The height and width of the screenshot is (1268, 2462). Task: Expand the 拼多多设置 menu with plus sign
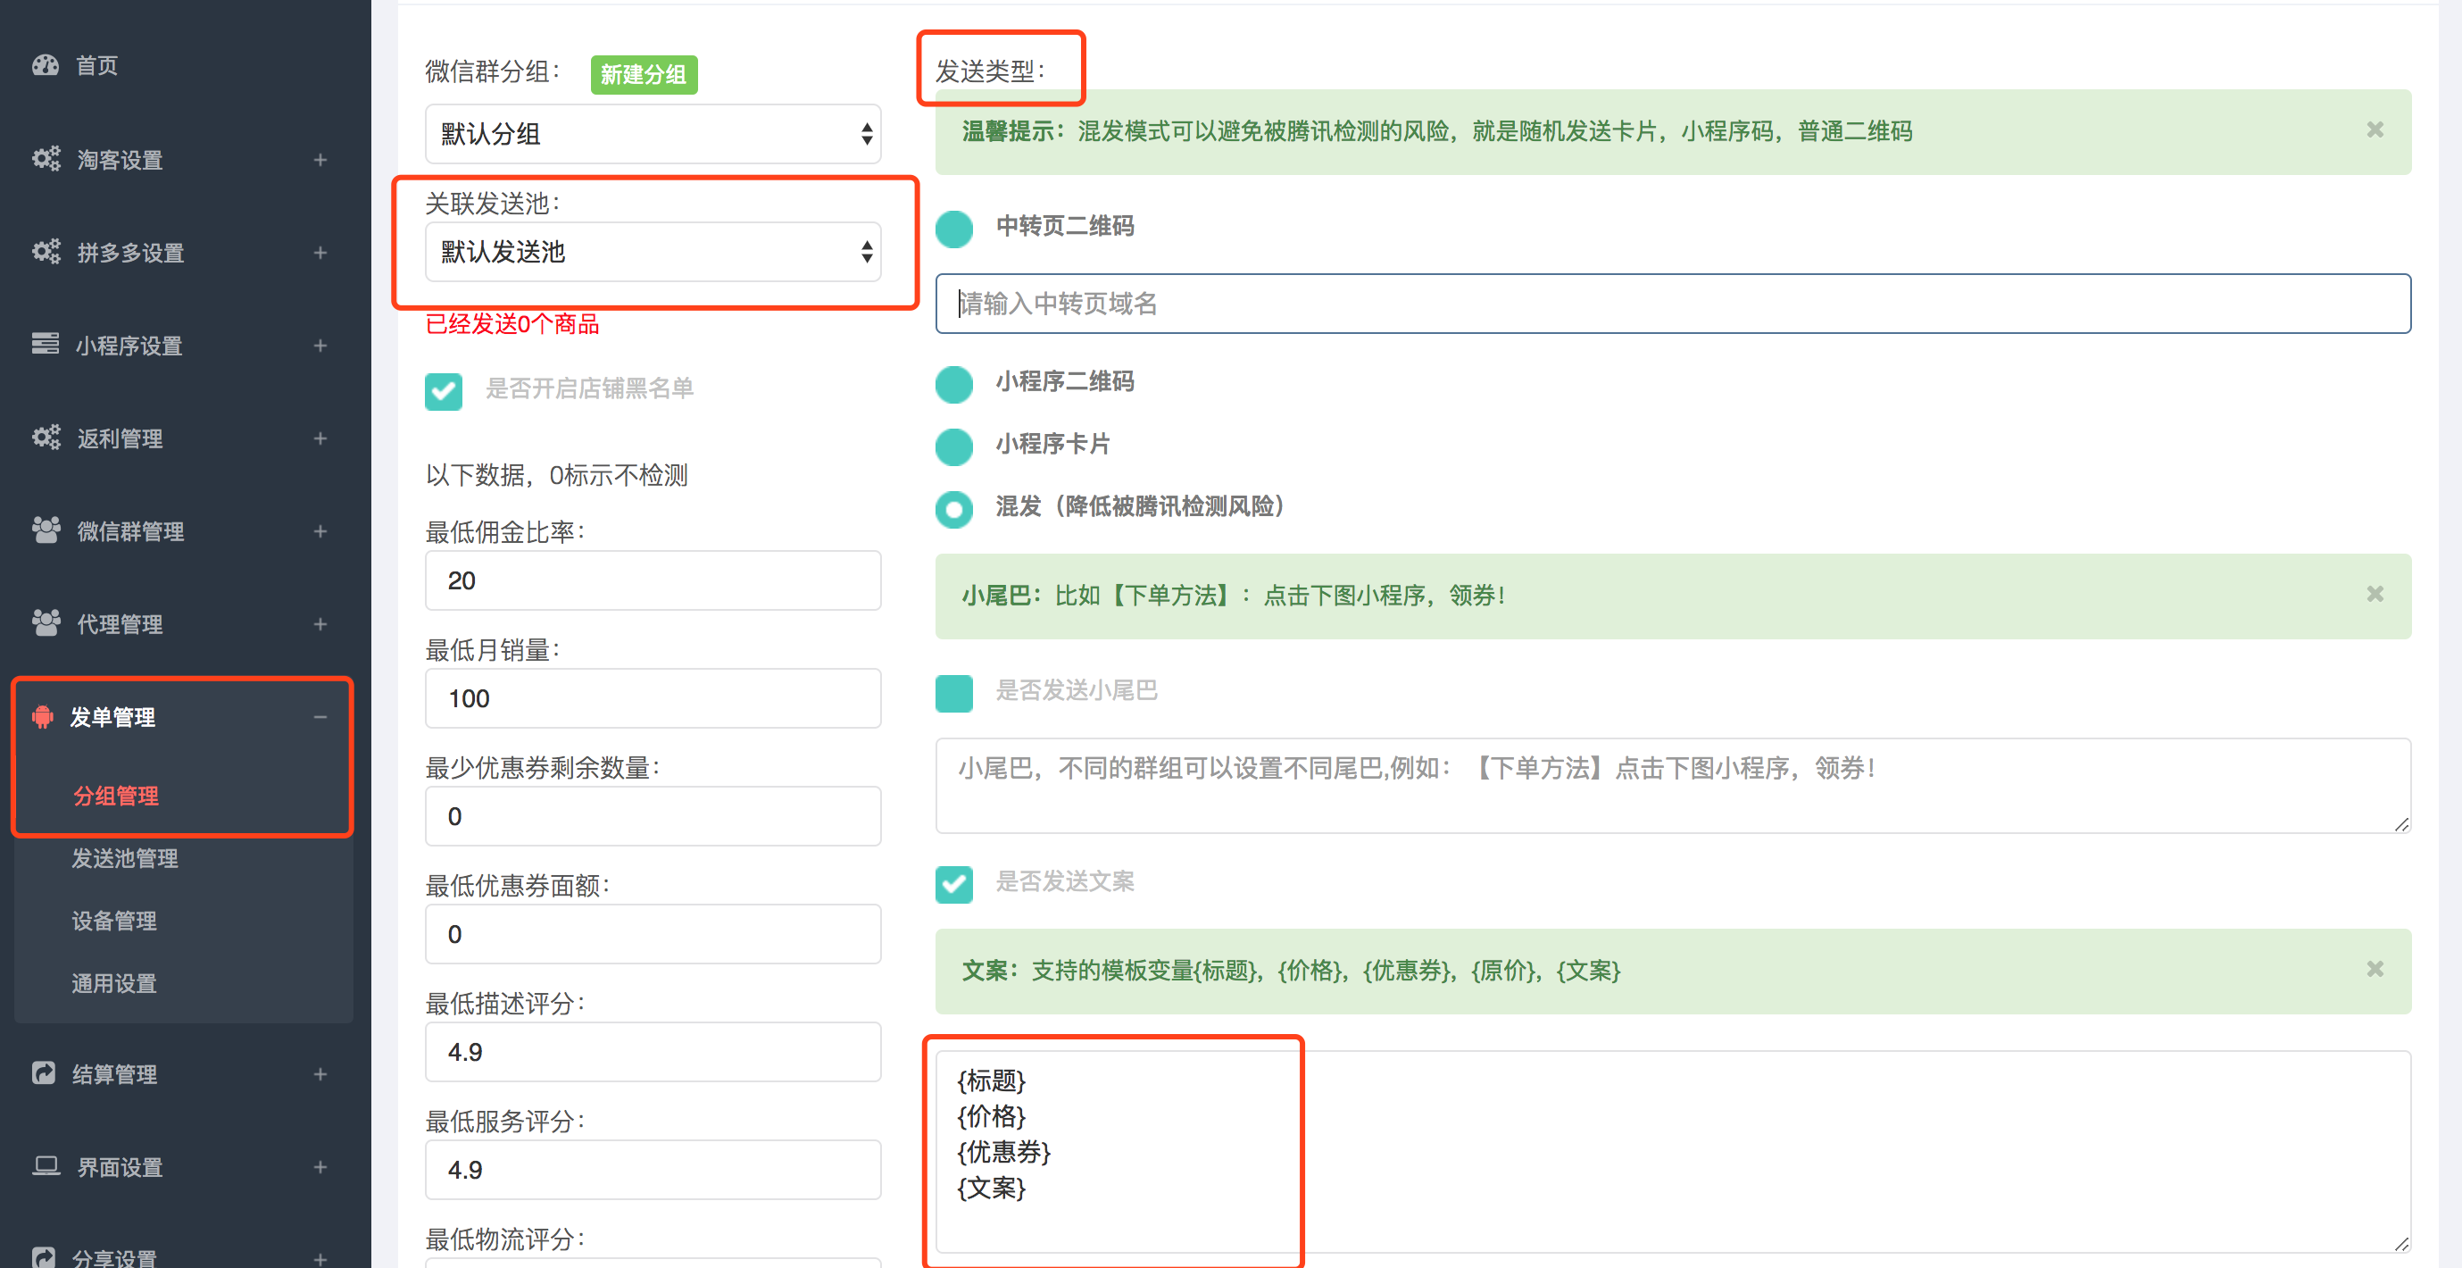click(x=320, y=253)
